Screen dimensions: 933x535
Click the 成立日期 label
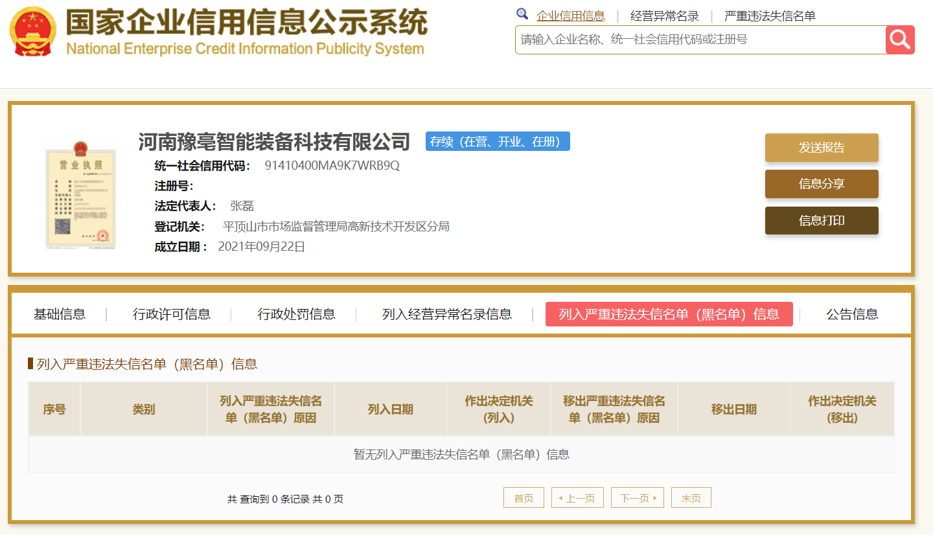[181, 246]
